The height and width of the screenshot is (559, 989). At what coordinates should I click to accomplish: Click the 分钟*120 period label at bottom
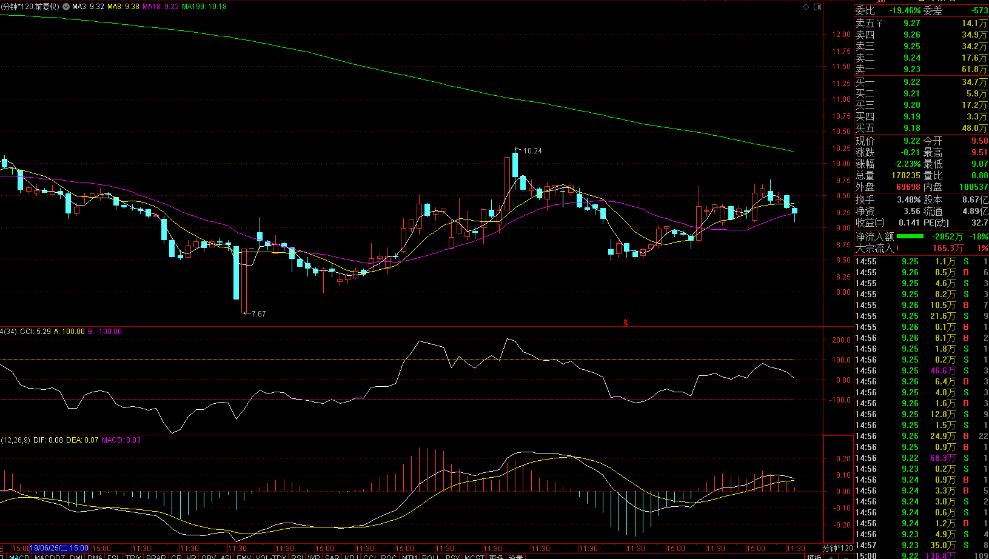[838, 548]
